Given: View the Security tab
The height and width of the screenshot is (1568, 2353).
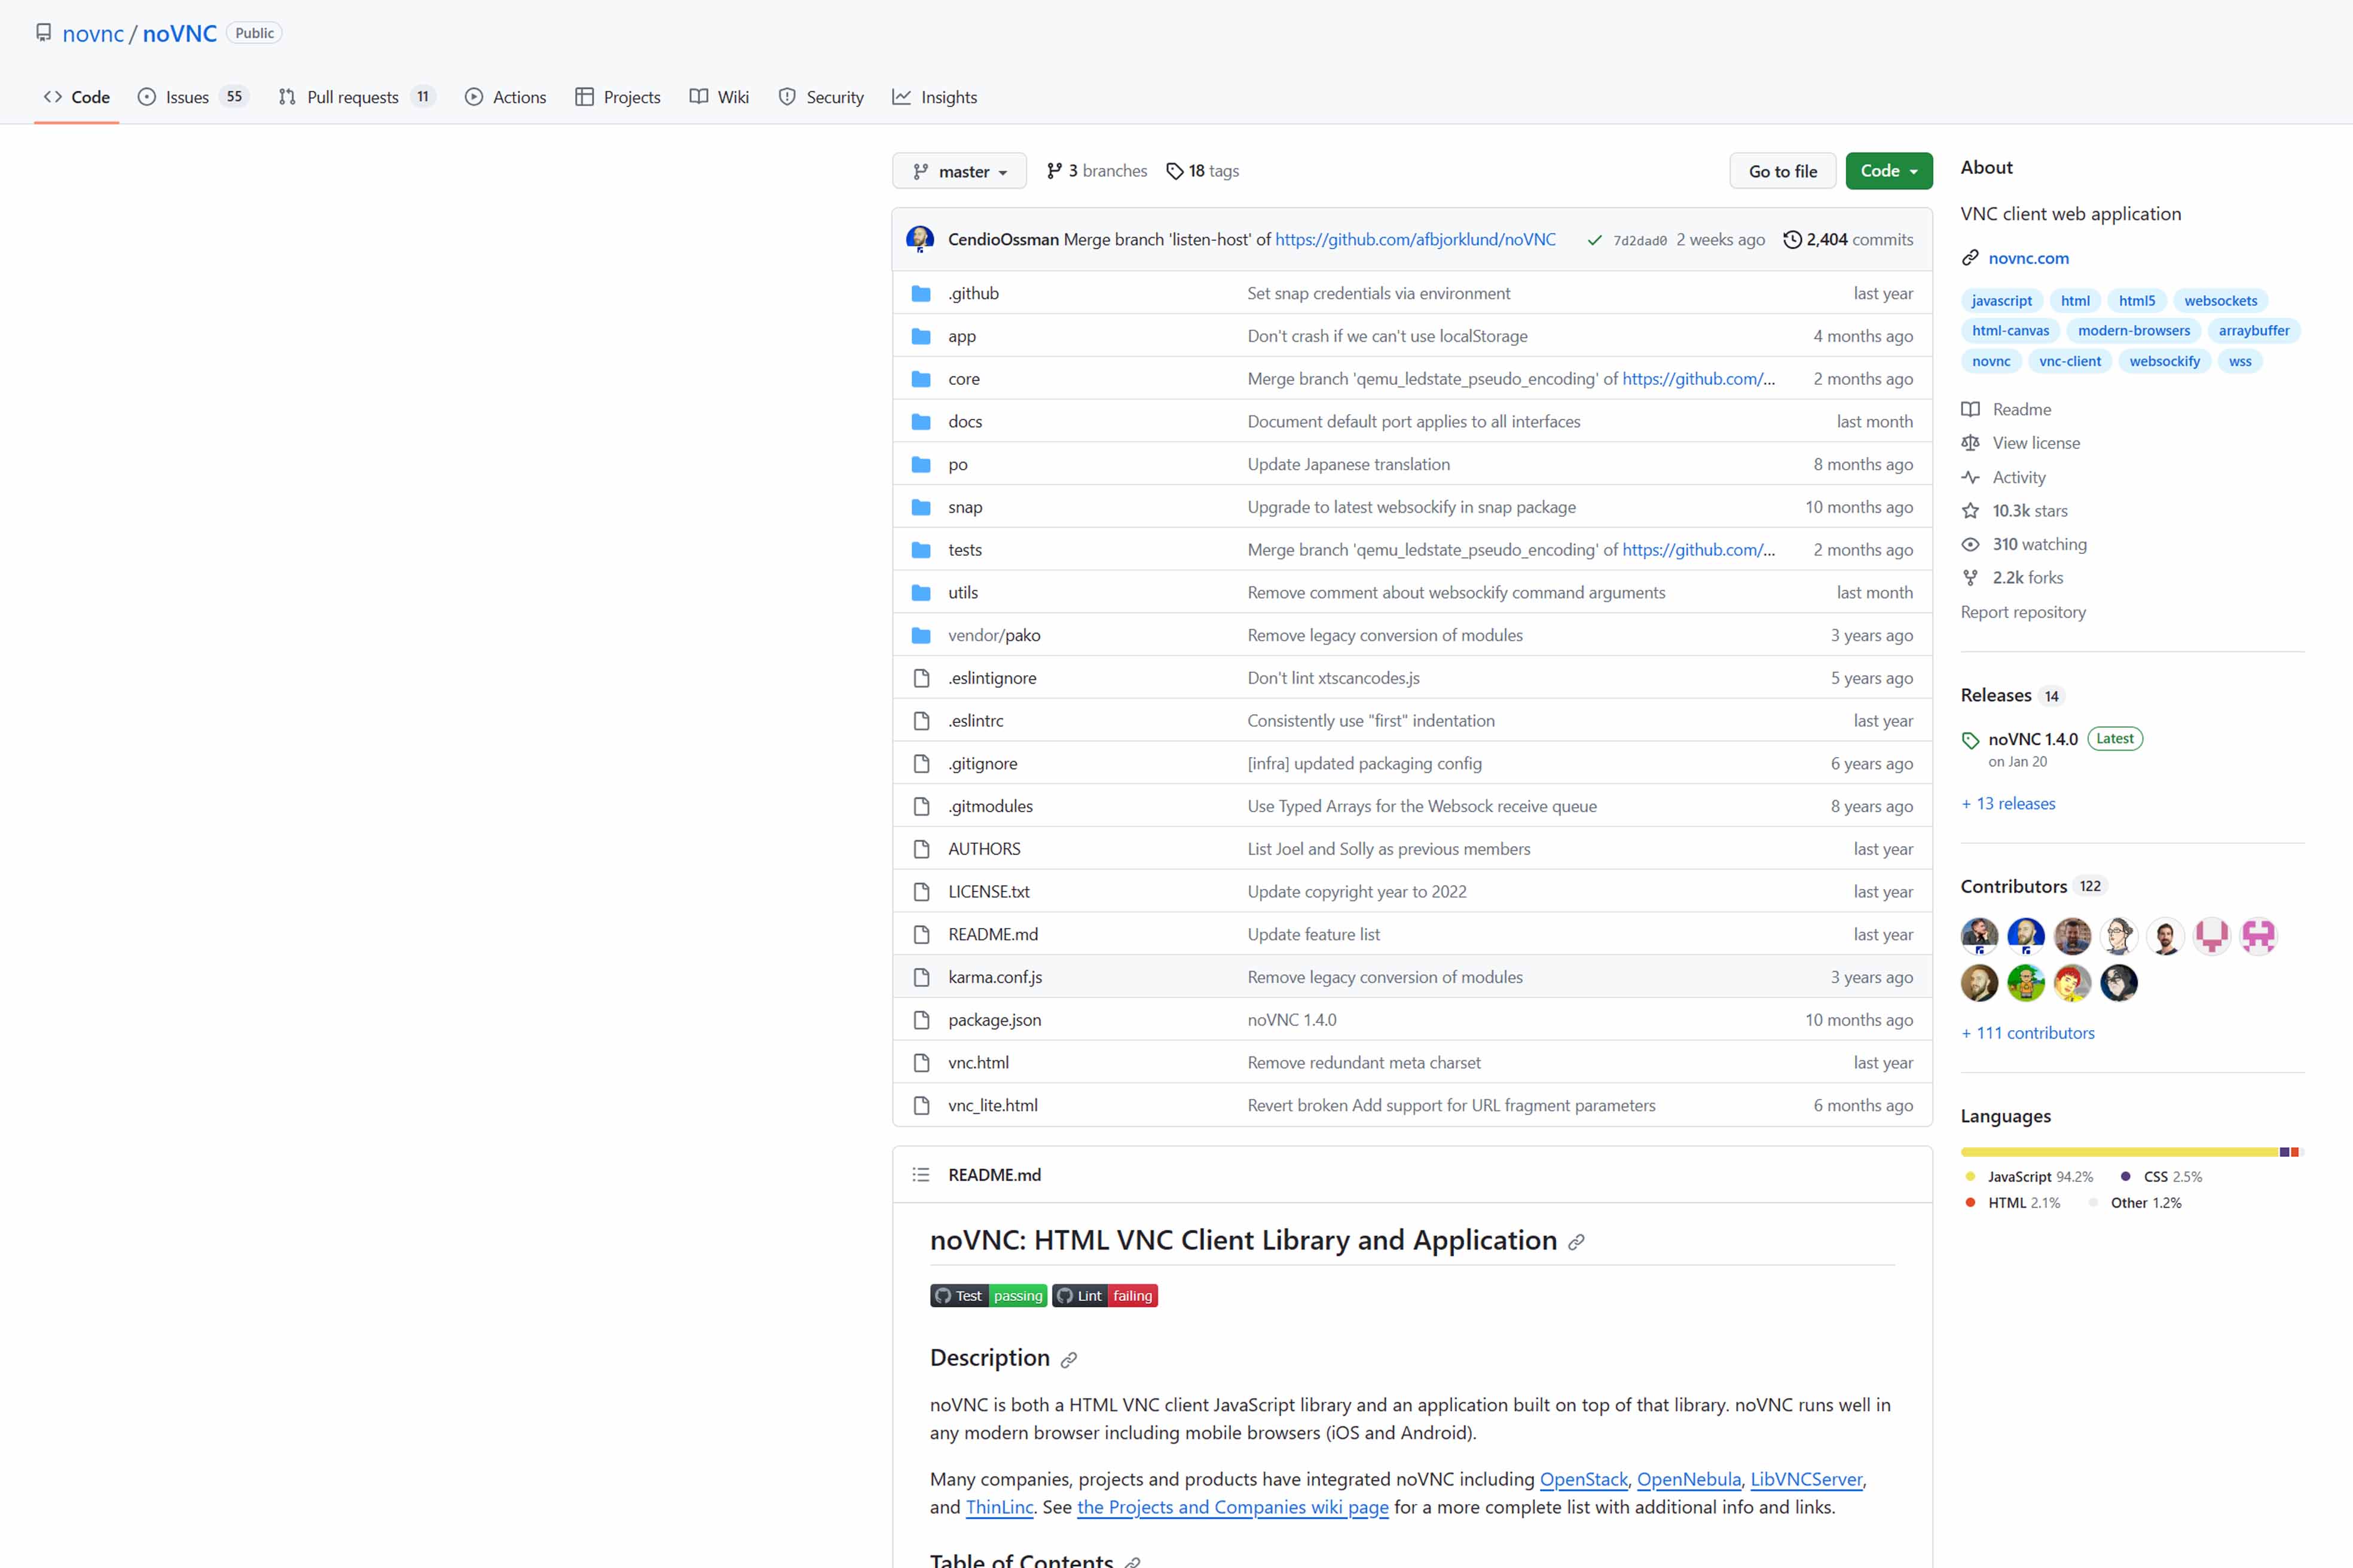Looking at the screenshot, I should coord(821,97).
